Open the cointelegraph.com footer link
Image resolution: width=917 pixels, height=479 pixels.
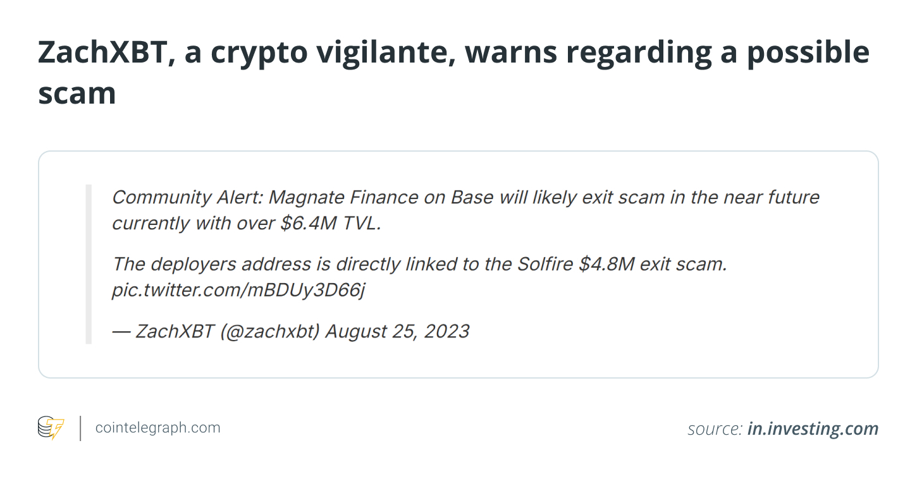coord(157,428)
